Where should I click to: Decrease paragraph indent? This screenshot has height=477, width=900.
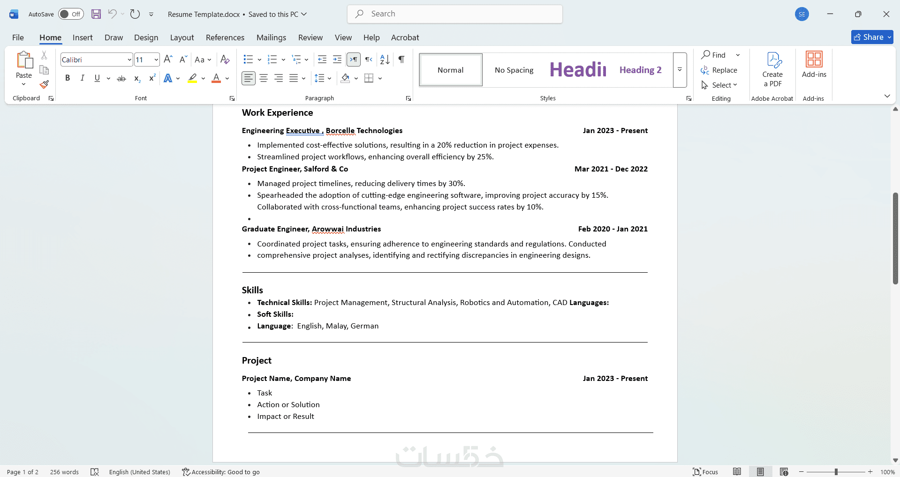coord(322,60)
